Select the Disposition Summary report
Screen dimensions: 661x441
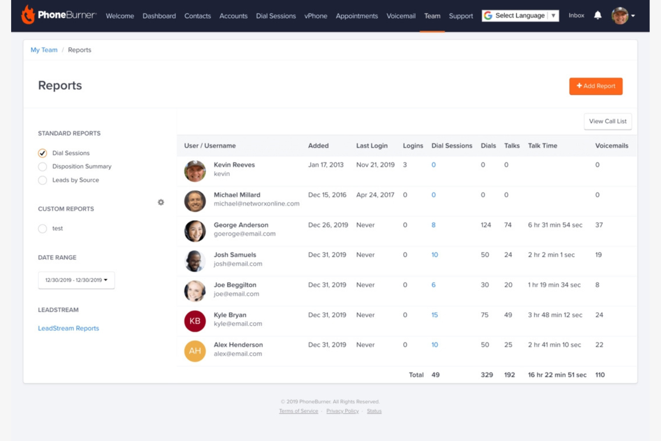pyautogui.click(x=42, y=166)
